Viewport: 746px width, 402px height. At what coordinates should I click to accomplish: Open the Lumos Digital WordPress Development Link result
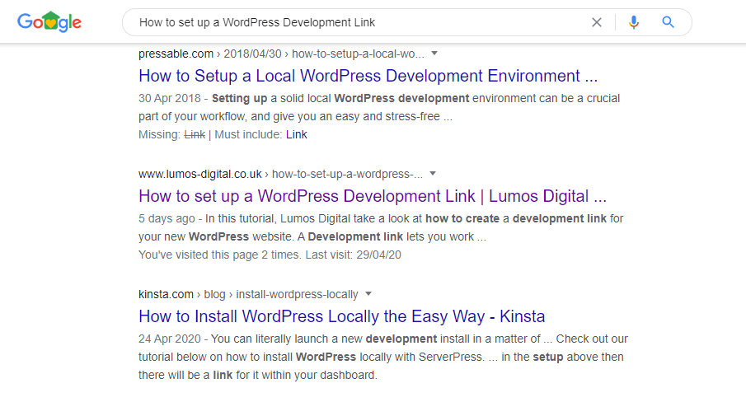pos(373,196)
